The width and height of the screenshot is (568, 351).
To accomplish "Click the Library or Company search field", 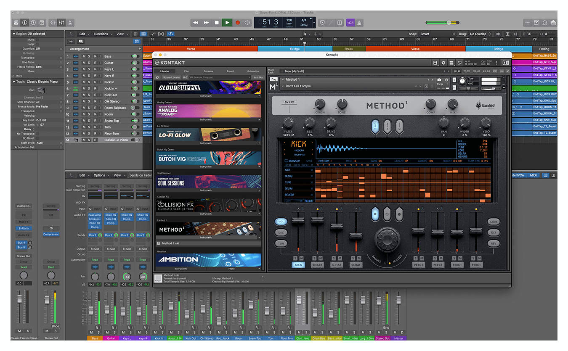I will click(x=220, y=77).
